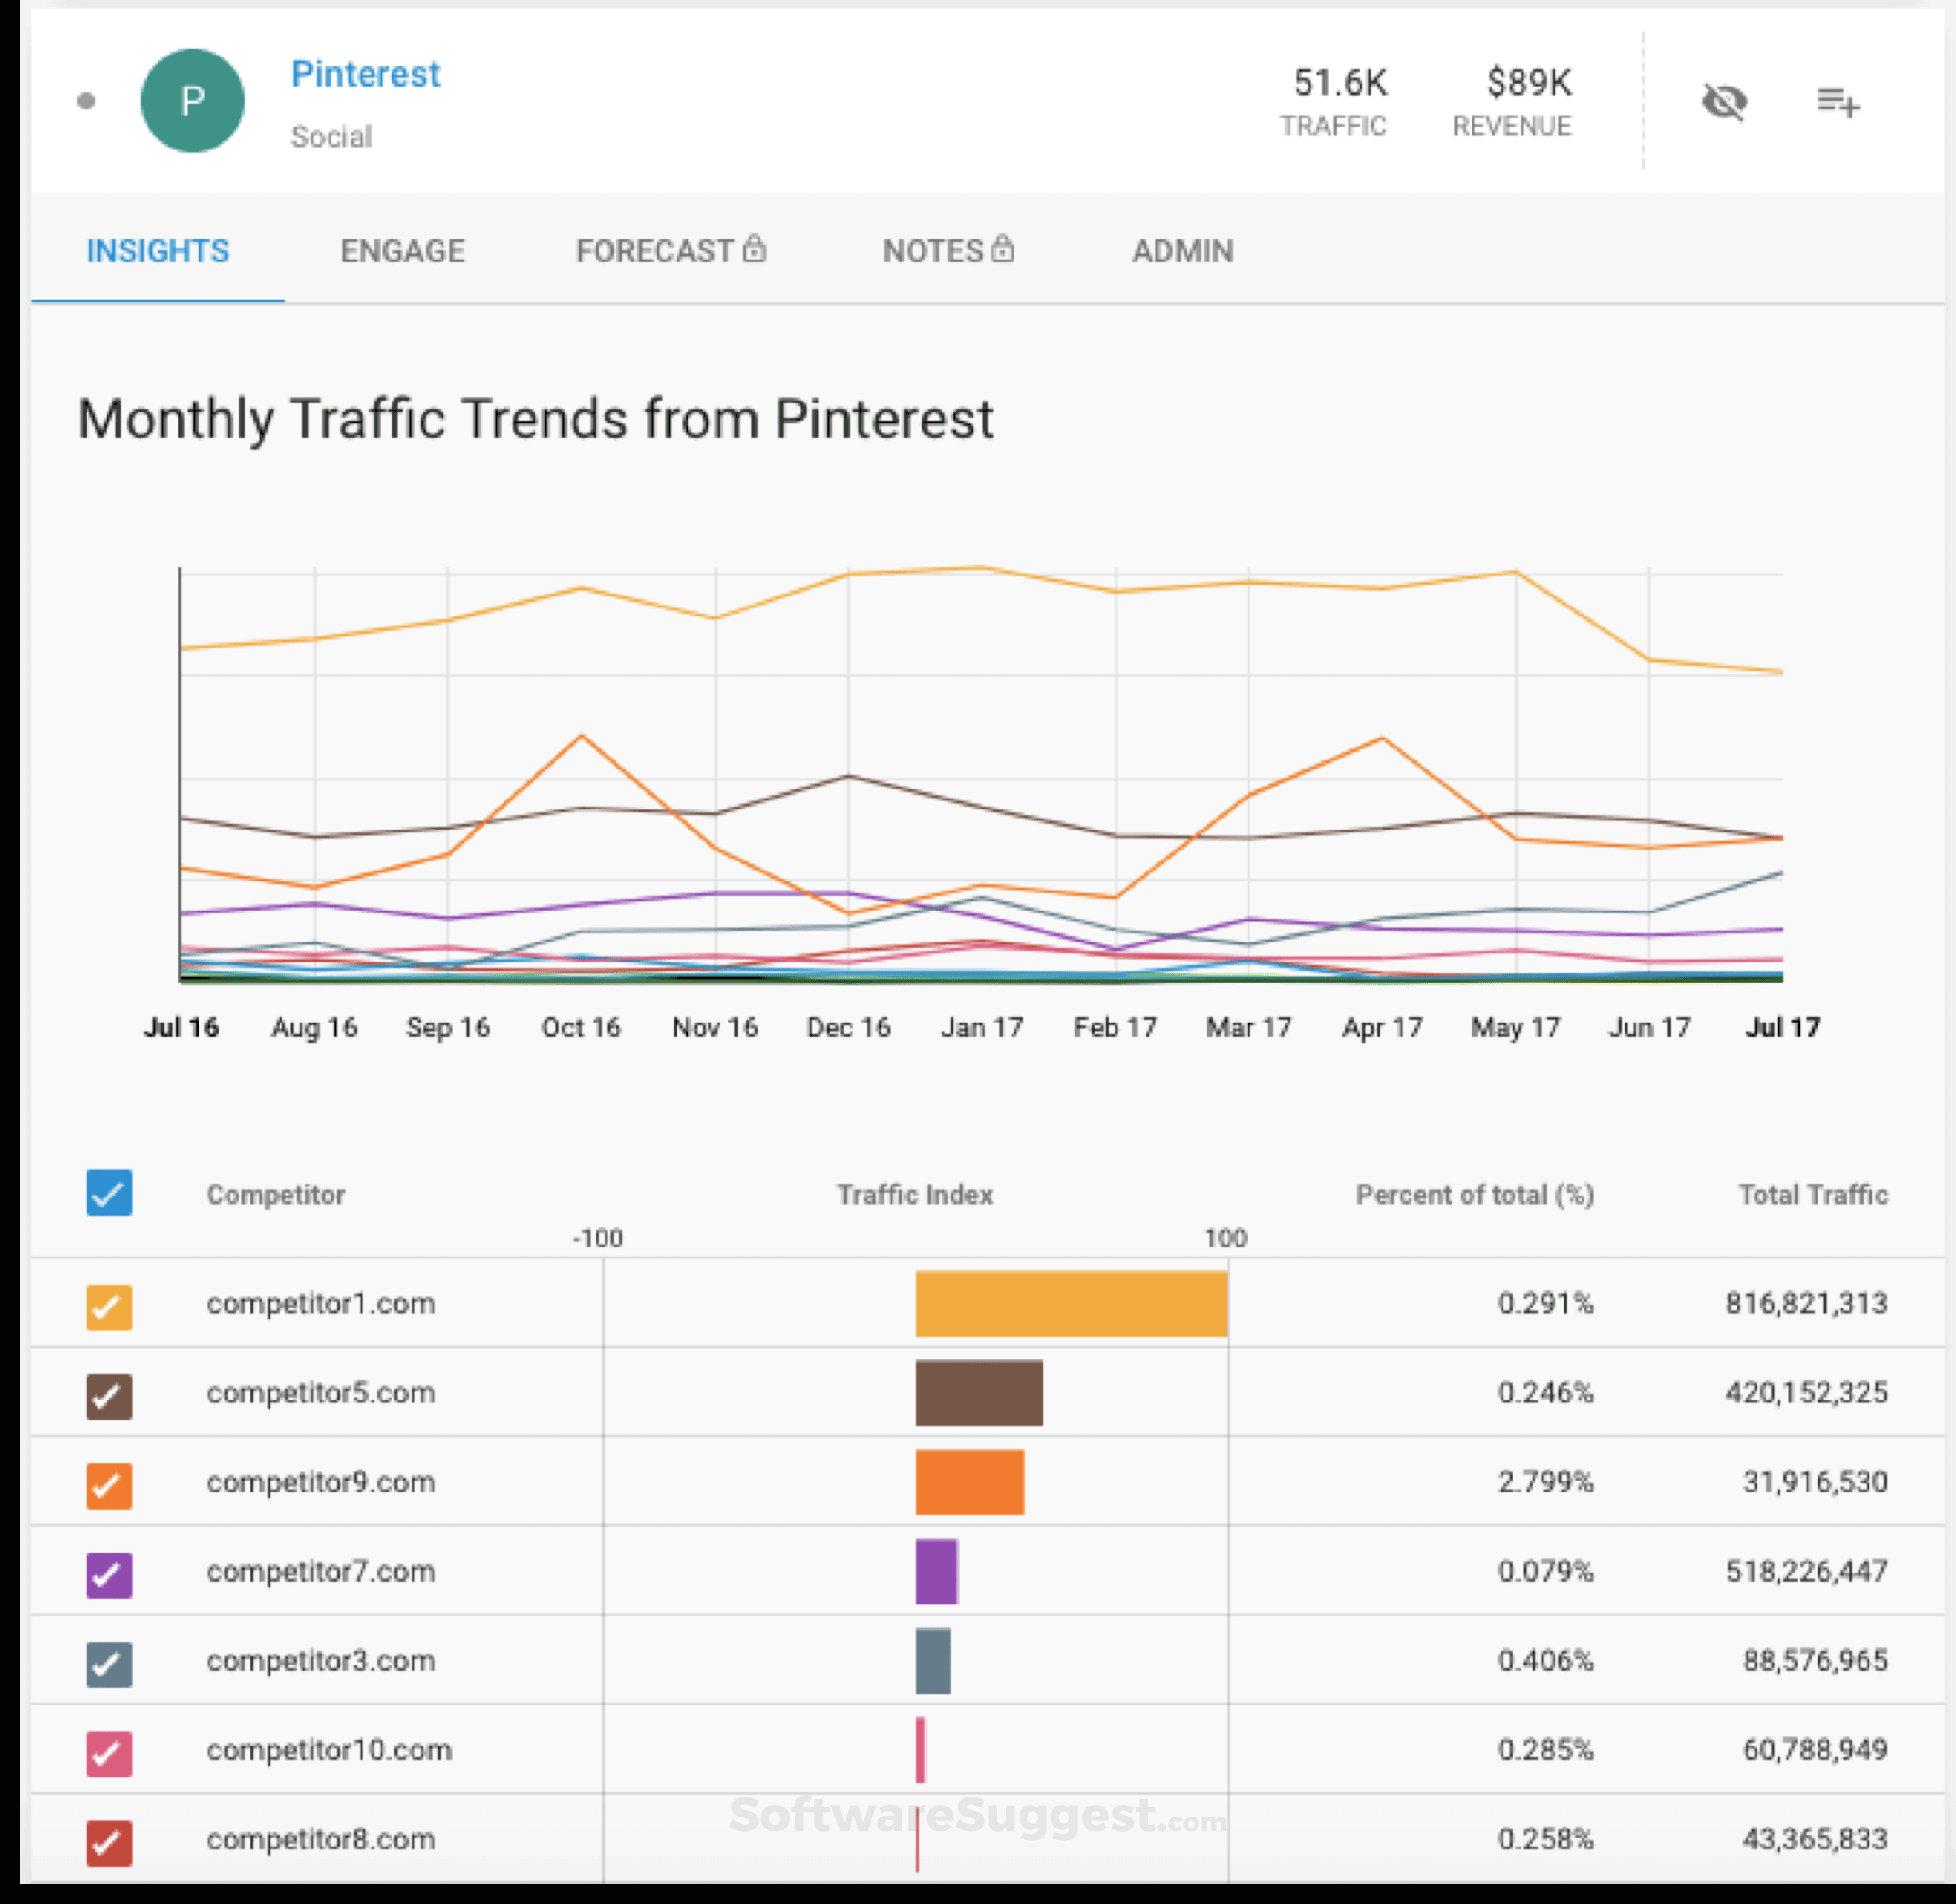1956x1904 pixels.
Task: Click the Total Traffic column header
Action: click(x=1812, y=1194)
